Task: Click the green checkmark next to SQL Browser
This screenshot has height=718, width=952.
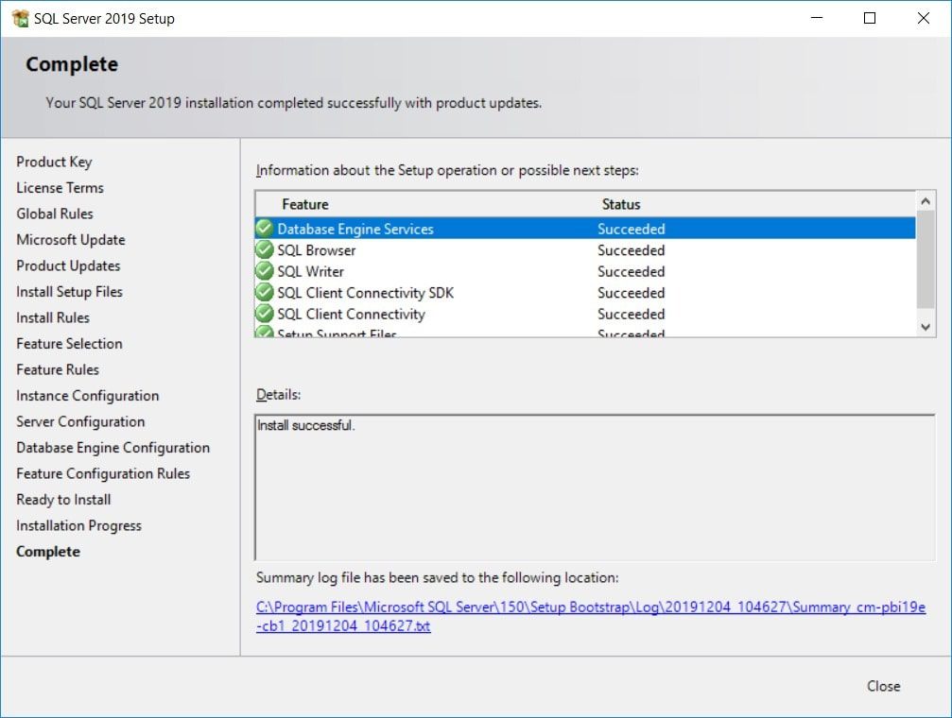Action: pos(264,250)
